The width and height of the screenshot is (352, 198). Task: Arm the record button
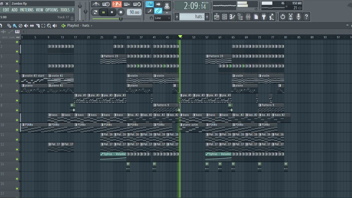[121, 12]
